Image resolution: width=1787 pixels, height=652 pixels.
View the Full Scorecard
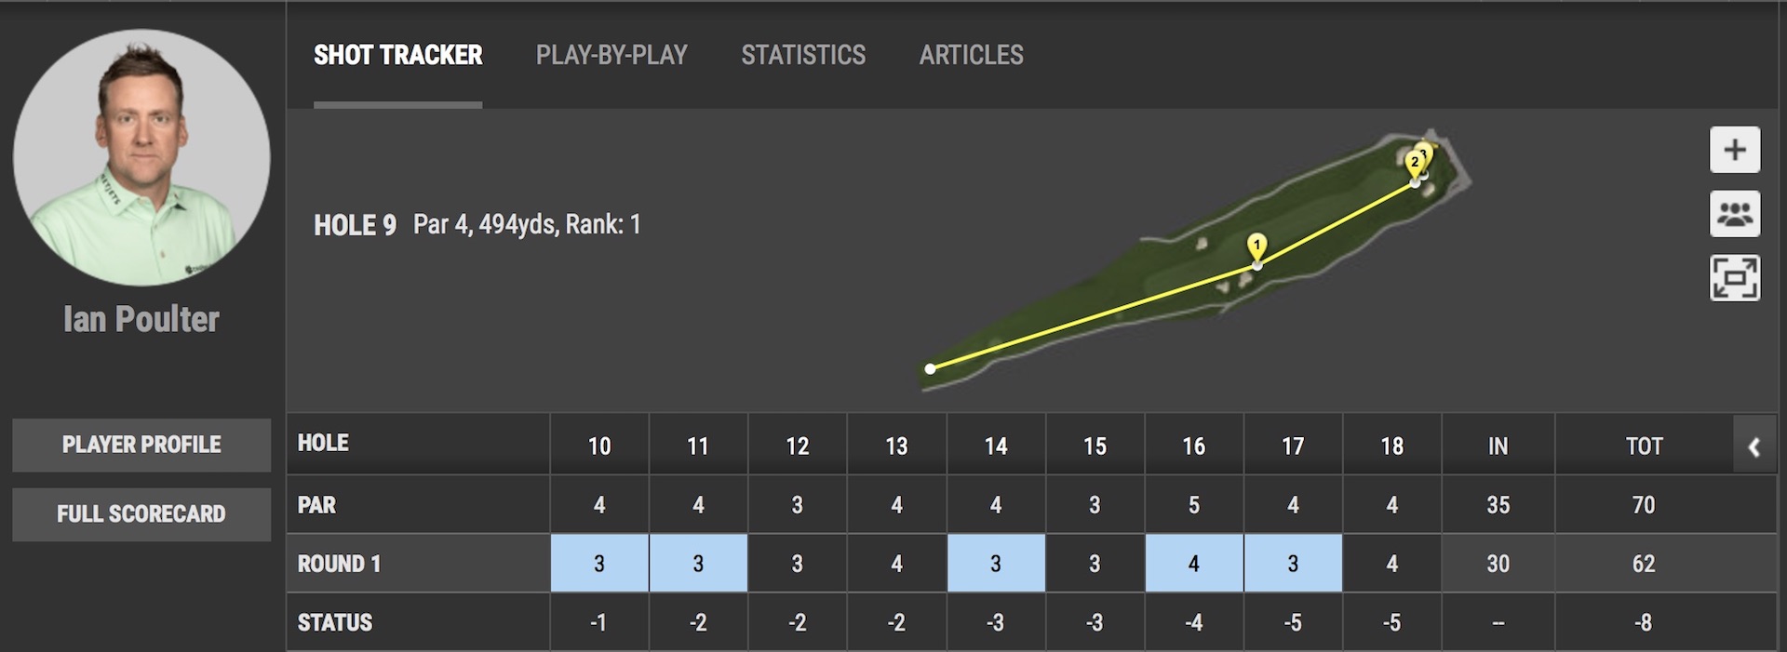point(141,514)
